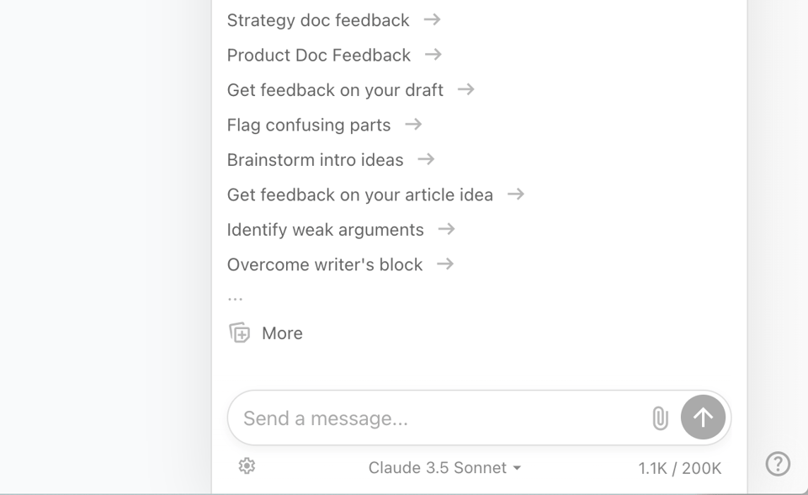Open the settings gear below message box
The height and width of the screenshot is (495, 808).
coord(247,466)
